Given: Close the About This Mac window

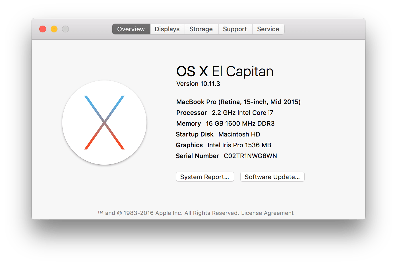Looking at the screenshot, I should (x=43, y=29).
